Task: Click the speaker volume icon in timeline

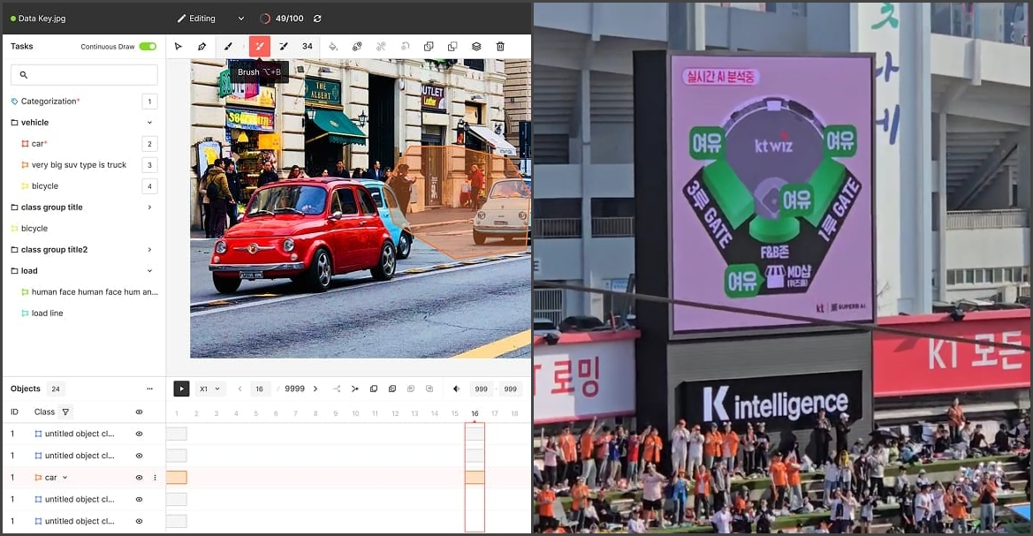Action: [x=457, y=389]
